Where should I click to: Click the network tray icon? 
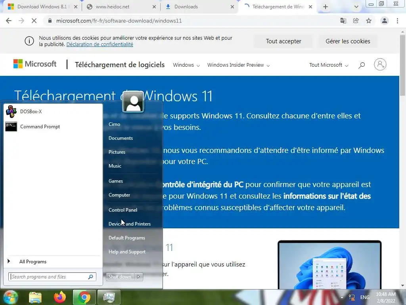click(352, 297)
